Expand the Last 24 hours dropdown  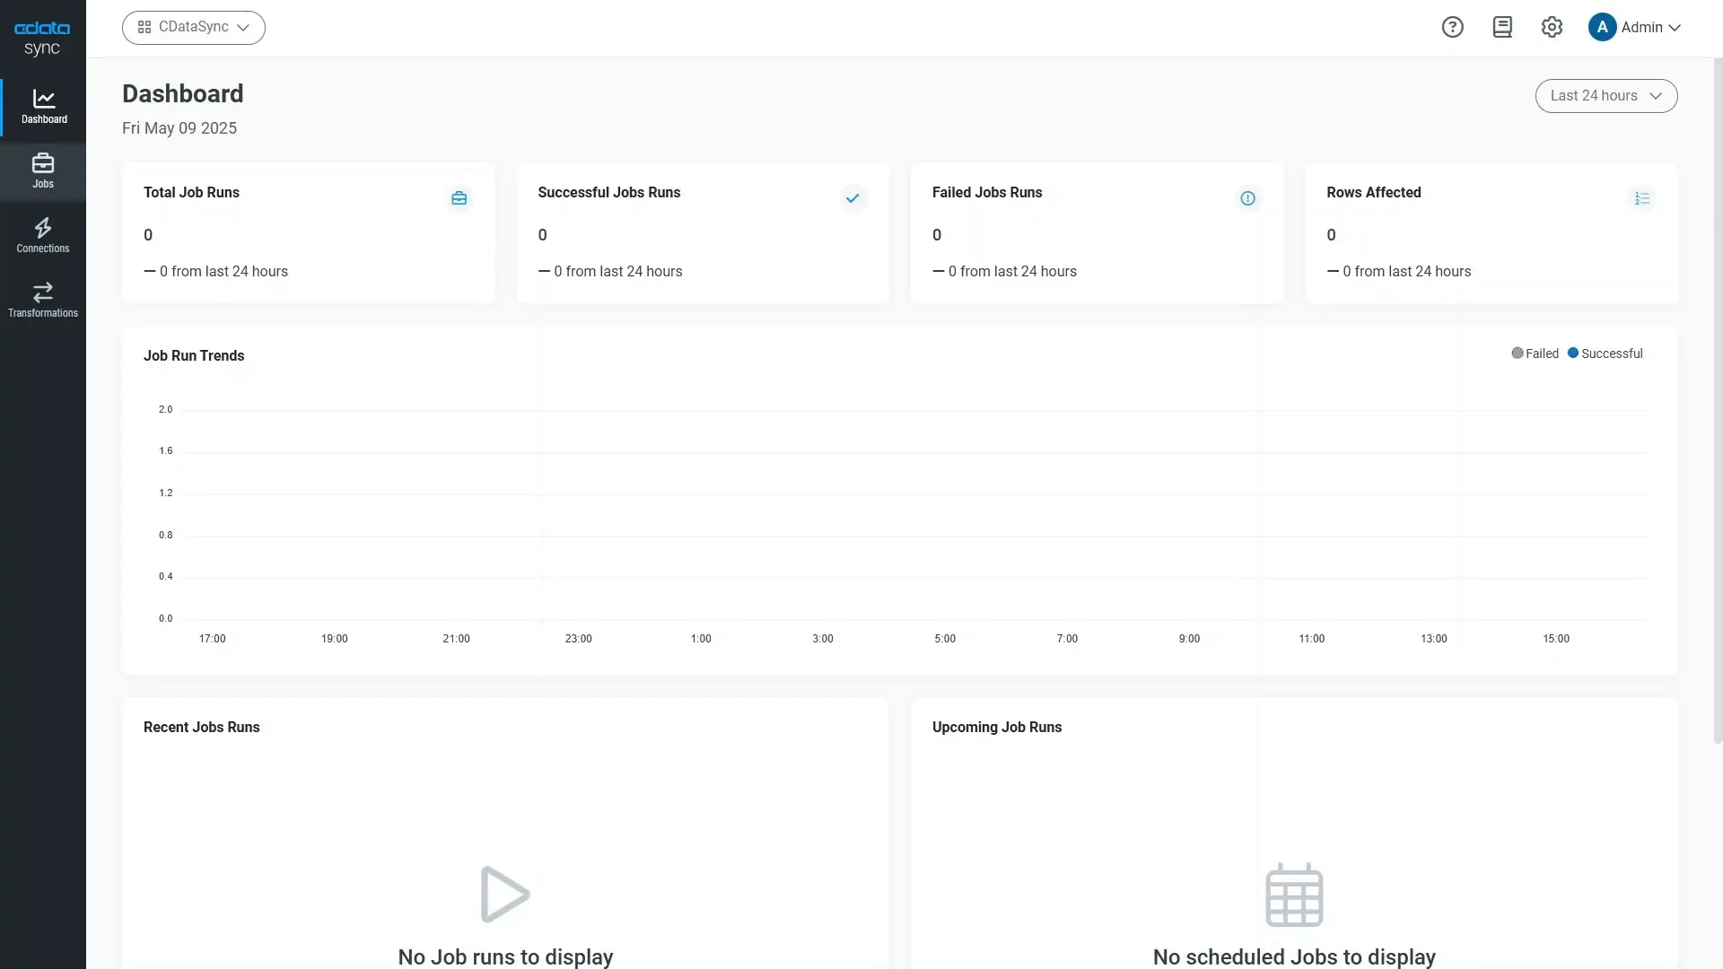click(x=1605, y=96)
